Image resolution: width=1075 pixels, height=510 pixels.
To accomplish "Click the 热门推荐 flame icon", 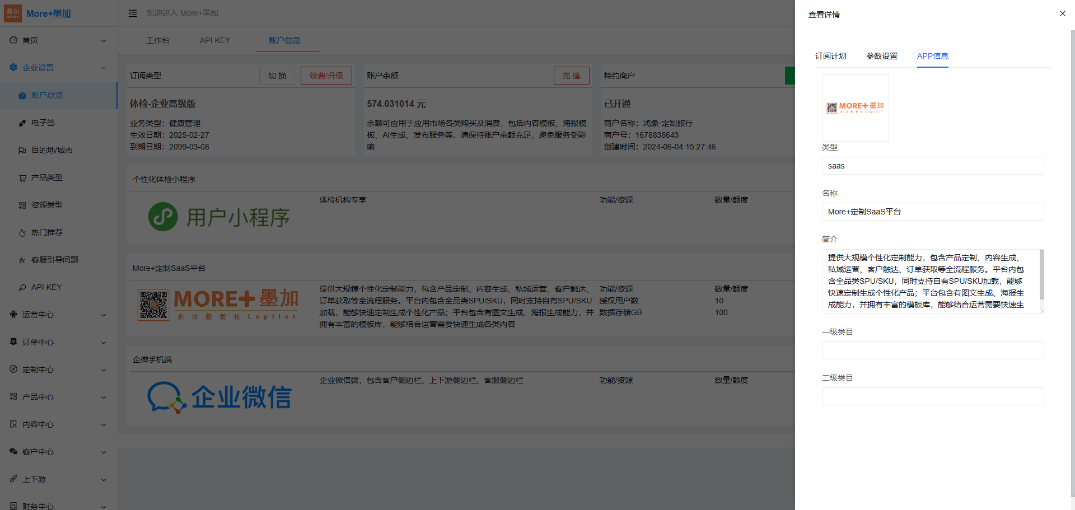I will [22, 233].
